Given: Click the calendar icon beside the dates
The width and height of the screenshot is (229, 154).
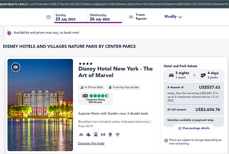Looking at the screenshot, I should coord(48,17).
